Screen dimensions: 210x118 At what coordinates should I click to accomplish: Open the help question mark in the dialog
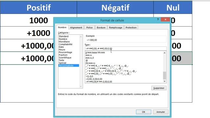pyautogui.click(x=158, y=20)
